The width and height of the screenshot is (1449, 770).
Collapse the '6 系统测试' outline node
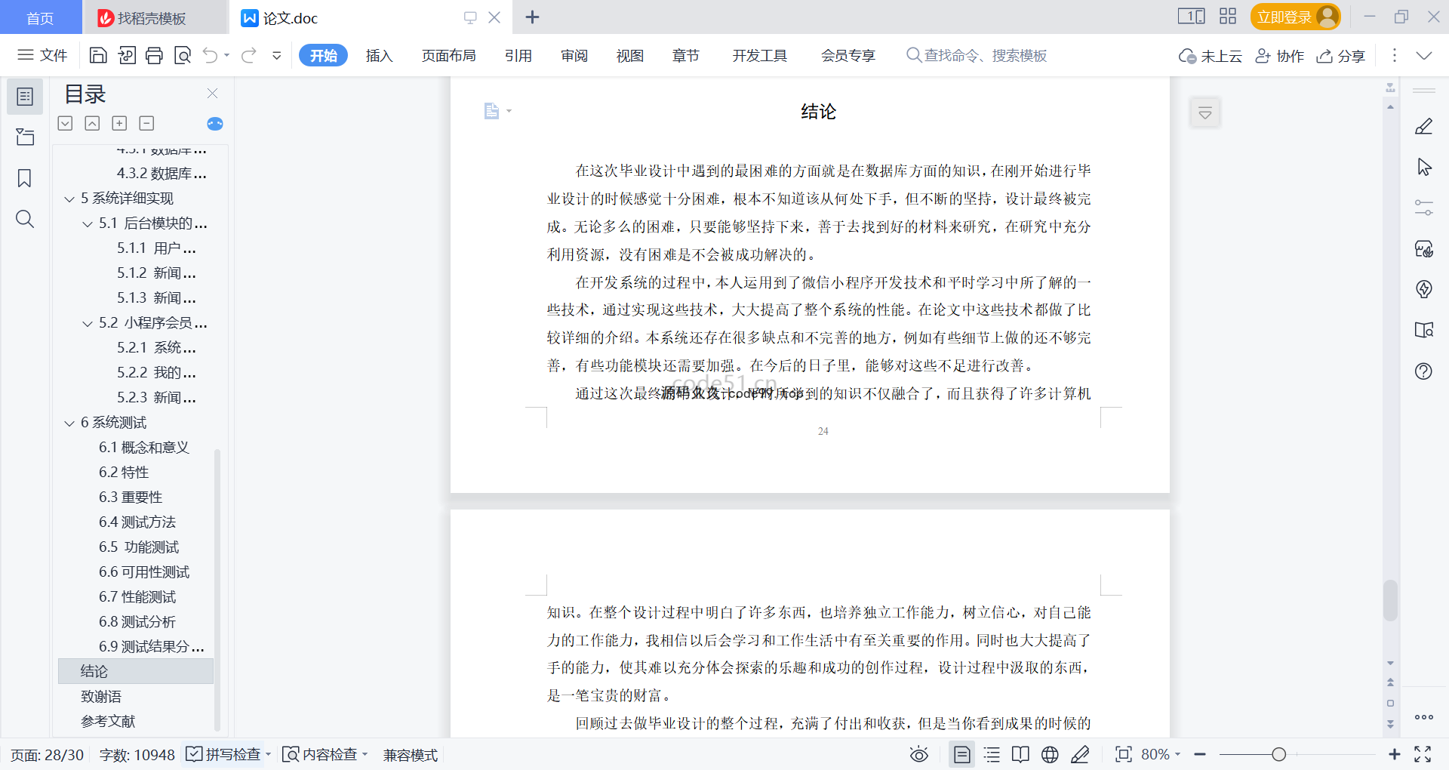point(69,423)
